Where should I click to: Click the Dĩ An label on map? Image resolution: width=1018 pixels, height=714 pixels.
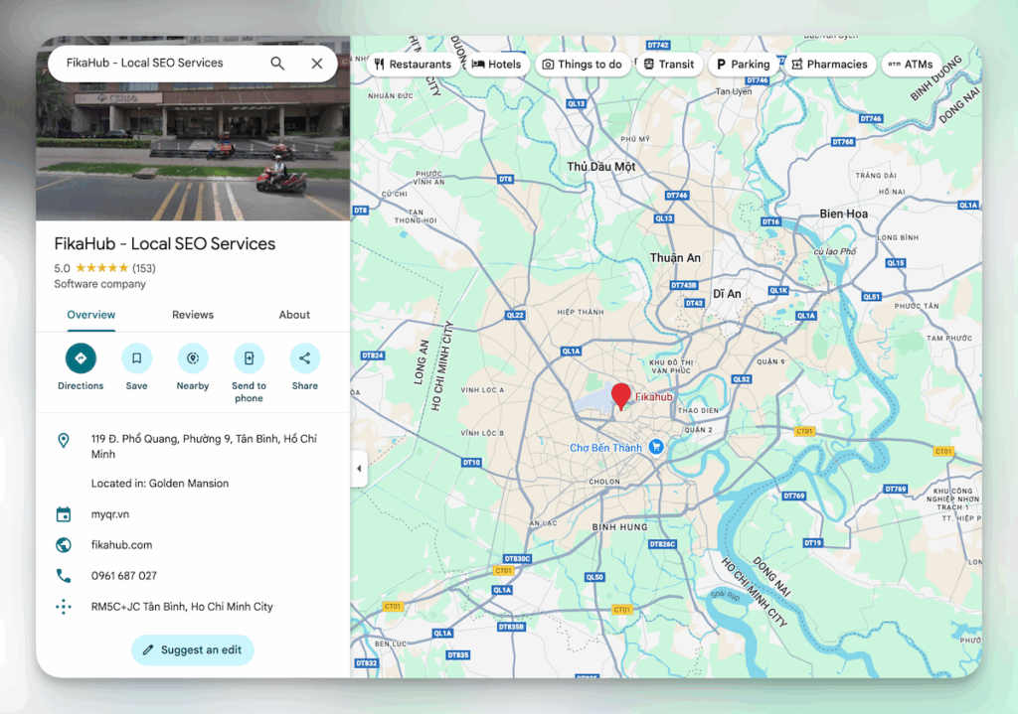(x=727, y=294)
